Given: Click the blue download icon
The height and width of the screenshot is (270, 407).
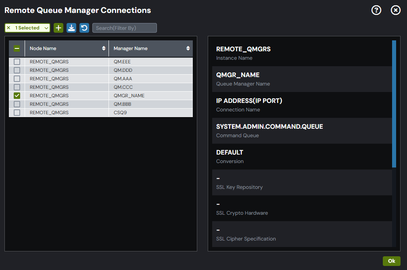Looking at the screenshot, I should tap(71, 28).
